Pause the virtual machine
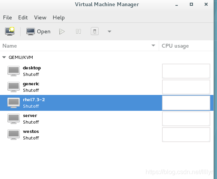 point(78,31)
